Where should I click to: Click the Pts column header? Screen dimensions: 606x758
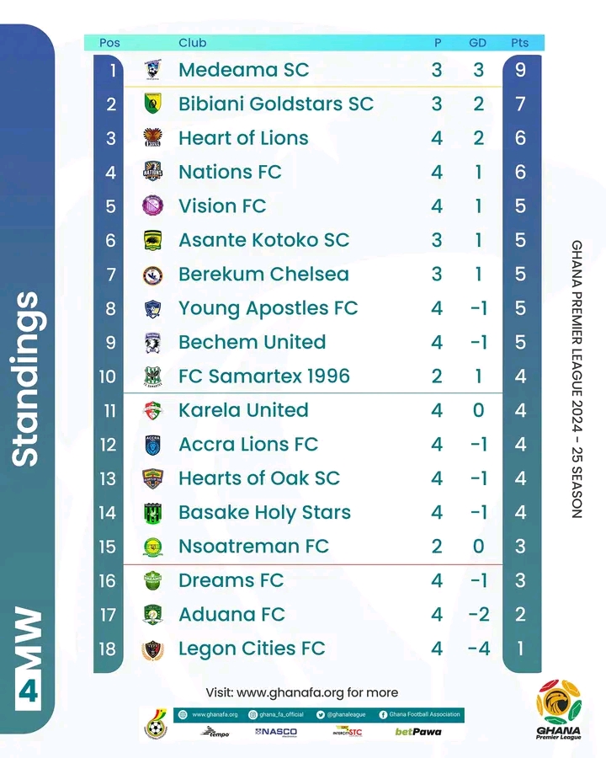[520, 43]
